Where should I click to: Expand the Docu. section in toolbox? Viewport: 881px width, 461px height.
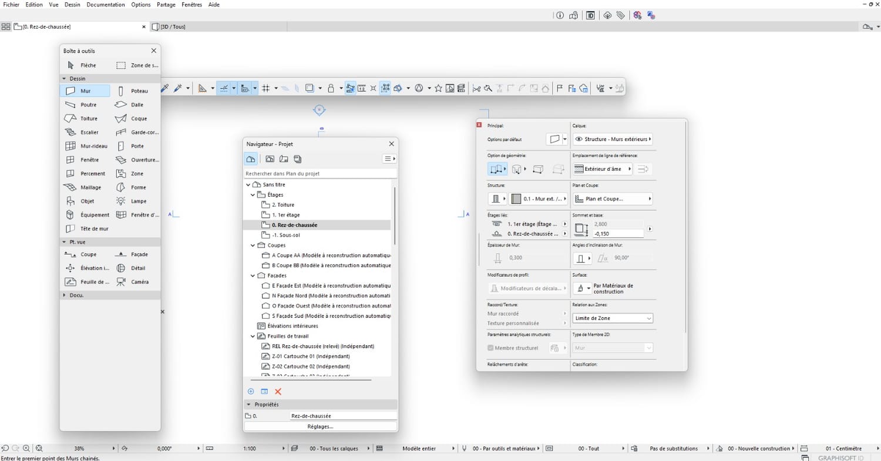(64, 295)
